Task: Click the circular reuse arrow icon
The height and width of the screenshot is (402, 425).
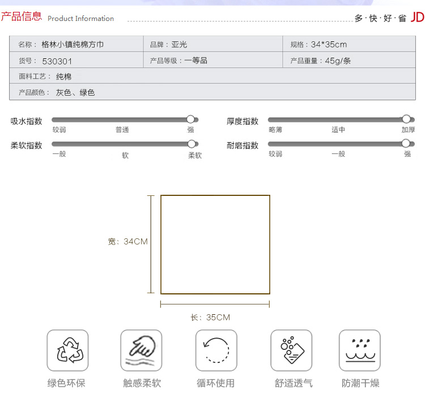Action: tap(216, 350)
